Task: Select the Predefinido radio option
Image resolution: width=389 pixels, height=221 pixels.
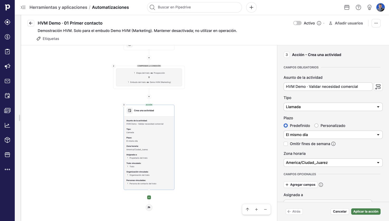Action: [x=286, y=126]
